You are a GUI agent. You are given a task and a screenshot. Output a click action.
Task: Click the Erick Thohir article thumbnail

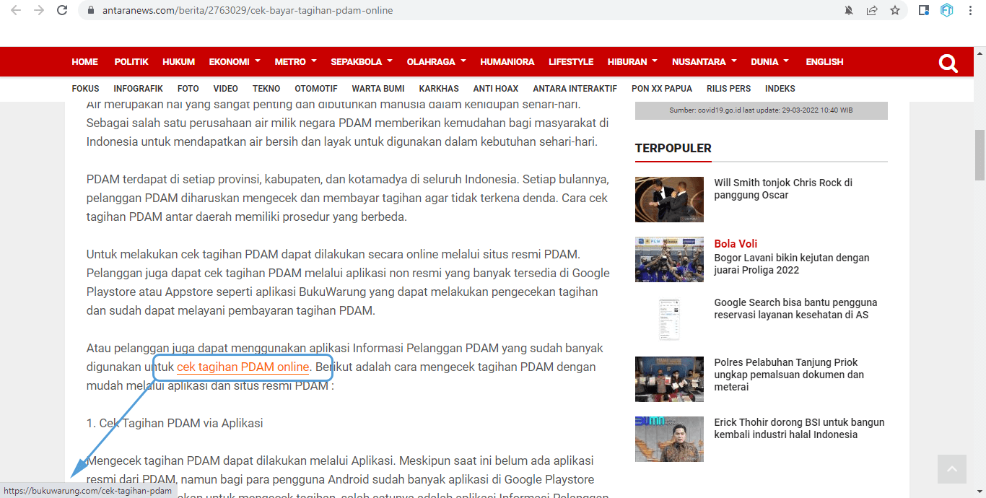click(x=669, y=439)
